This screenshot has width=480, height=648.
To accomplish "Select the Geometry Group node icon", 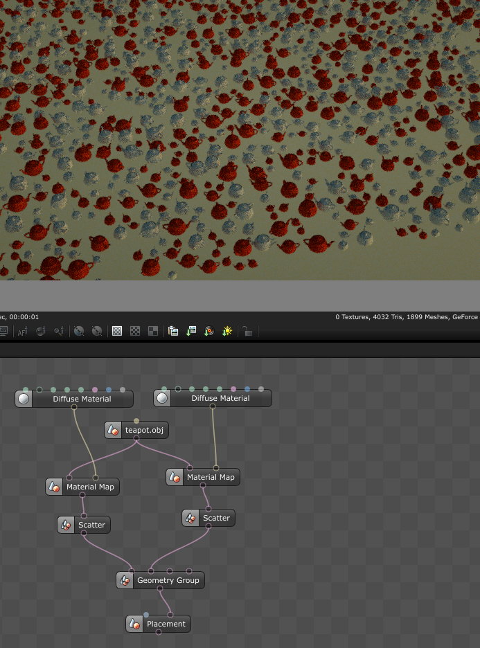I will point(125,580).
